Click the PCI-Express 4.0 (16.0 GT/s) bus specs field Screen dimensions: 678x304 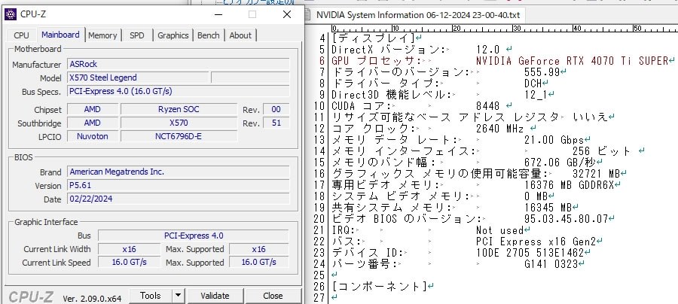[179, 92]
